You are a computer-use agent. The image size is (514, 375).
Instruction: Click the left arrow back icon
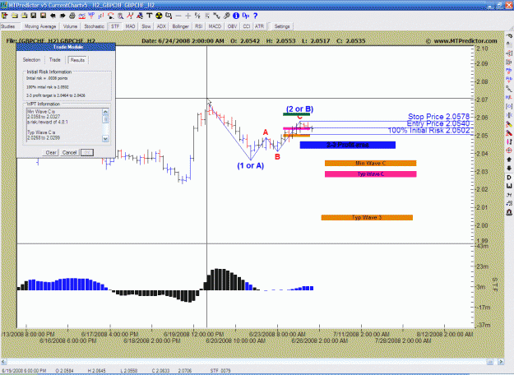point(53,16)
